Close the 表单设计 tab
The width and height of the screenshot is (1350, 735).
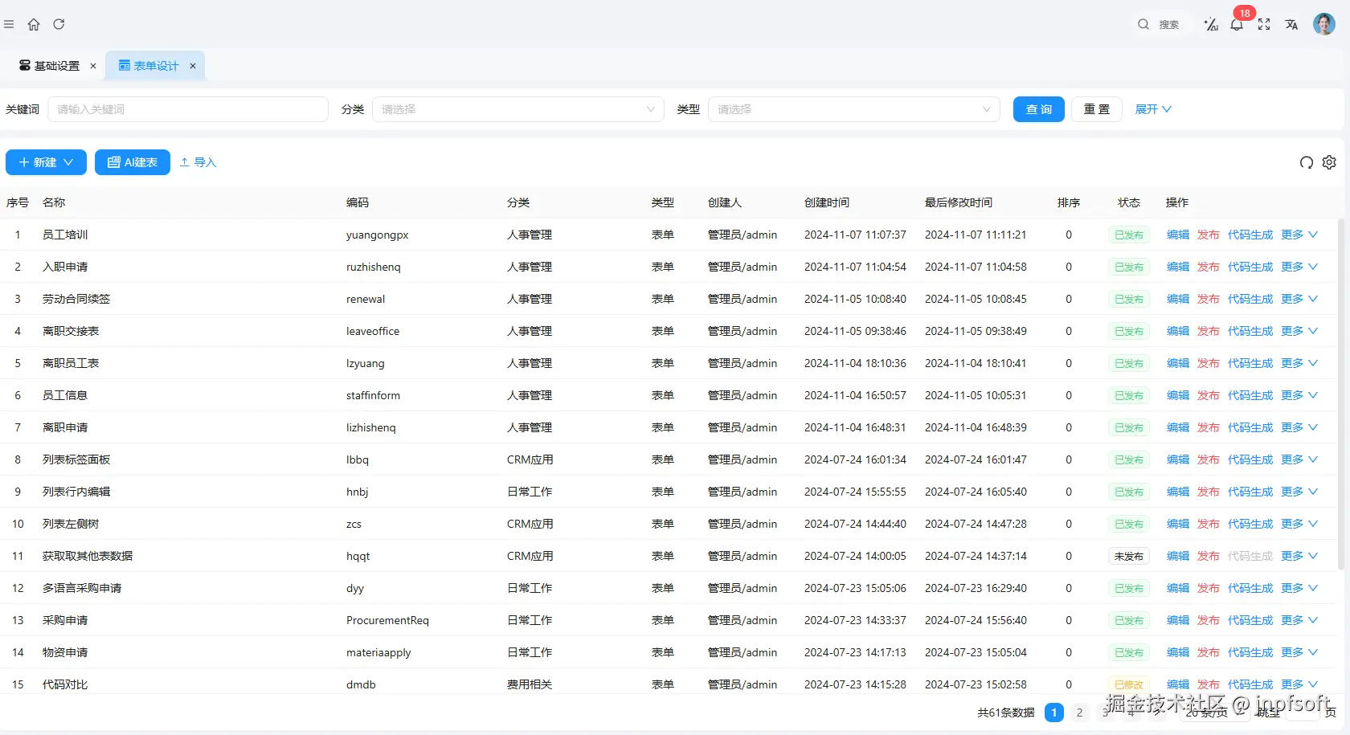(193, 66)
